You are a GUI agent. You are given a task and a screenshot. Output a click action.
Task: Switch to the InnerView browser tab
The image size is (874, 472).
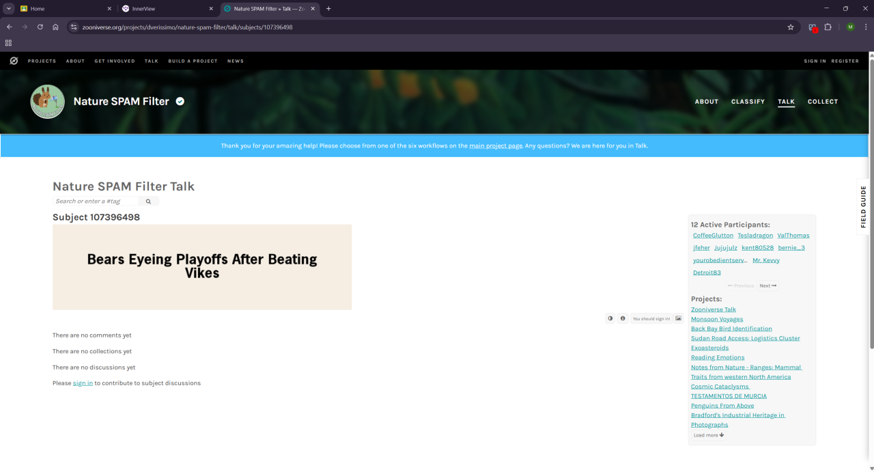pyautogui.click(x=167, y=9)
